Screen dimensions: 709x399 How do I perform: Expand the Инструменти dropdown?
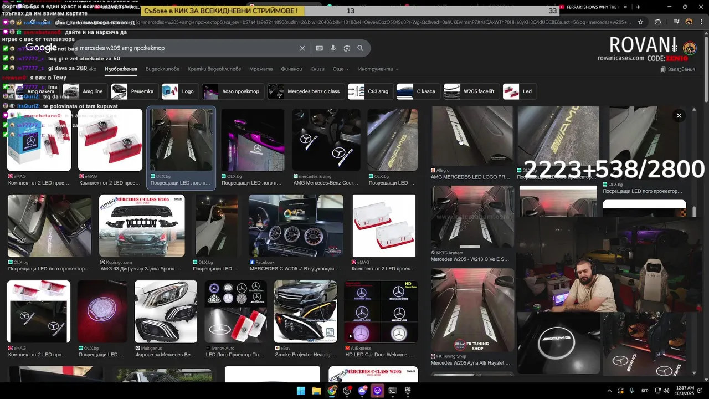pyautogui.click(x=378, y=69)
